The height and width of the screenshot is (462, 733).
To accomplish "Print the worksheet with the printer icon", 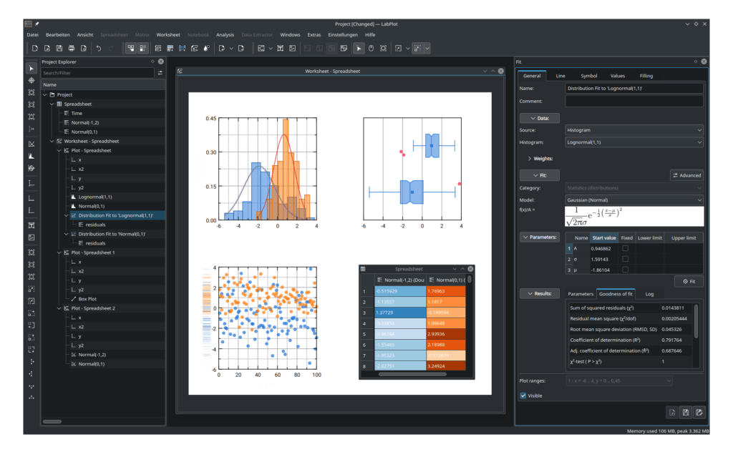I will coord(71,48).
